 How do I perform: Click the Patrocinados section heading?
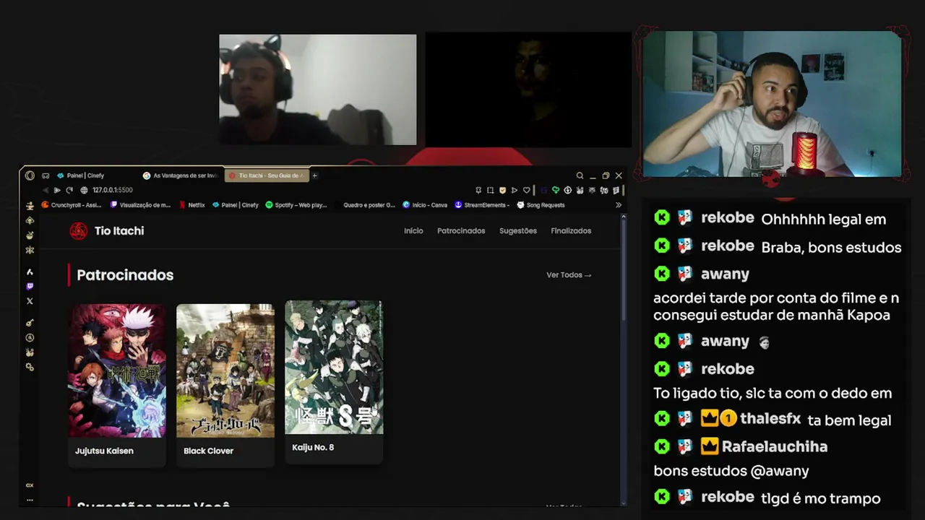click(125, 275)
